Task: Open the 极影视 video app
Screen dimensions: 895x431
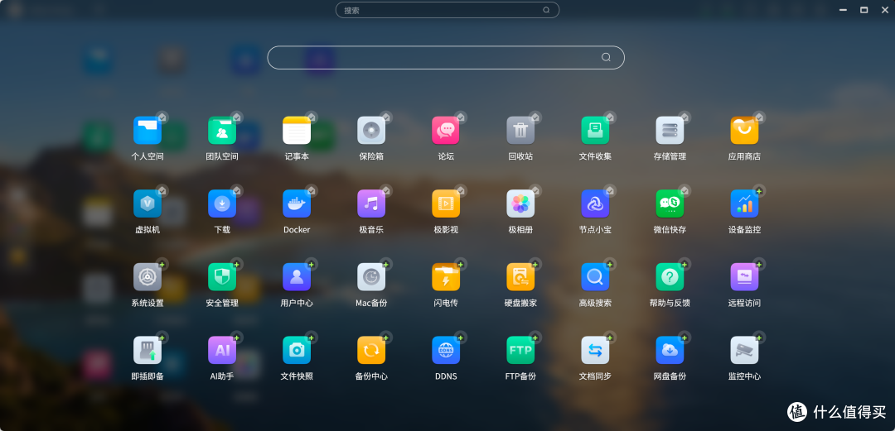Action: click(x=446, y=204)
